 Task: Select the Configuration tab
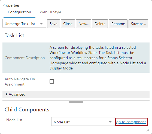tap(19, 12)
